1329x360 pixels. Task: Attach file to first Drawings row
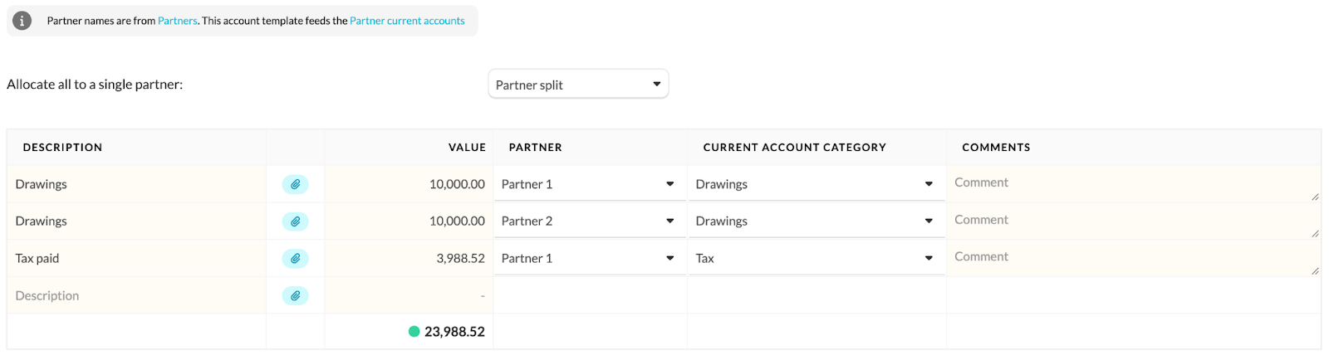(x=295, y=184)
